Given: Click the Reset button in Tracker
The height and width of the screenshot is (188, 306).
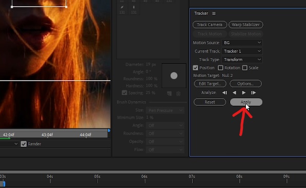Looking at the screenshot, I should 210,102.
